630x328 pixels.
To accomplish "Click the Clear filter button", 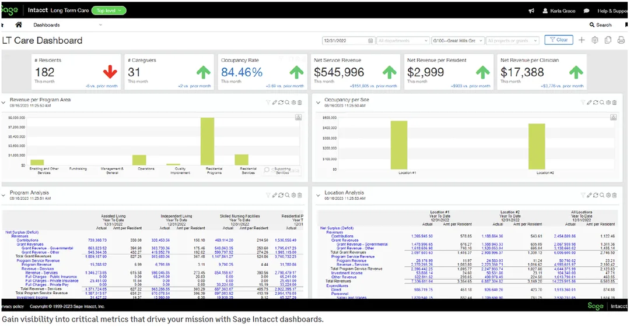I will [x=558, y=40].
